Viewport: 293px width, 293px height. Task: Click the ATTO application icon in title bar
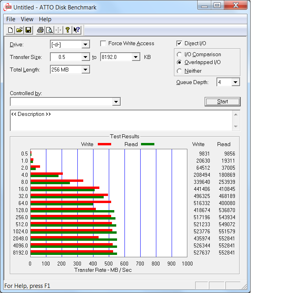[x=7, y=7]
